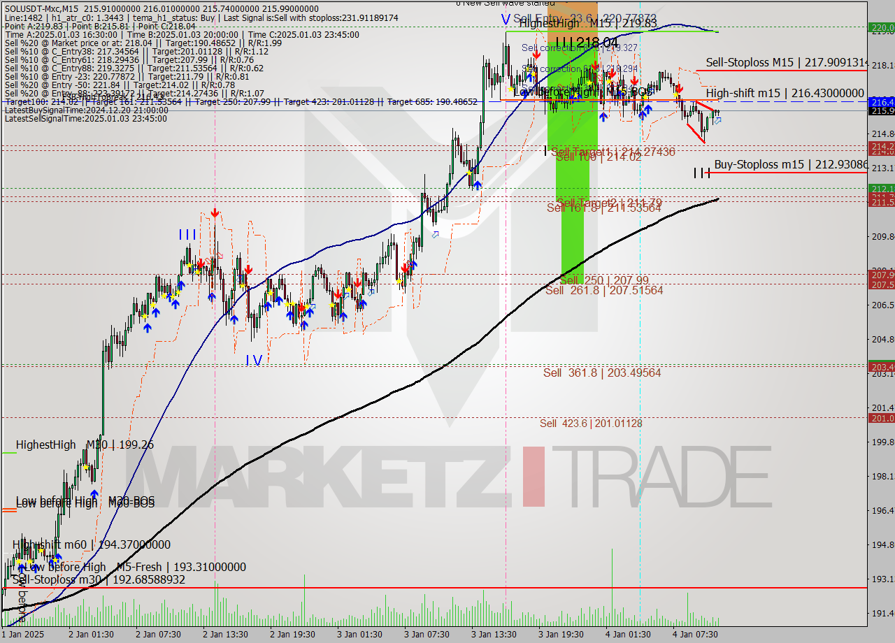Click the 'LatestSellSignalTime:2025.01.03 23:45:00' line
This screenshot has height=643, width=895.
[x=86, y=118]
